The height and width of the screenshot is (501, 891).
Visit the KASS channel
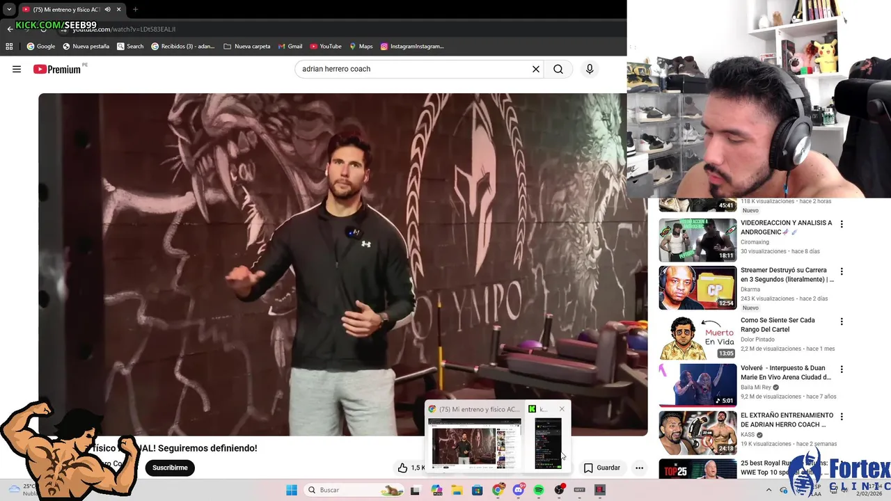pyautogui.click(x=748, y=435)
